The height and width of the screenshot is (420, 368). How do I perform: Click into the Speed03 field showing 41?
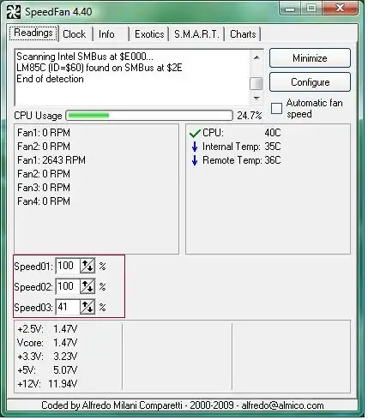[68, 307]
